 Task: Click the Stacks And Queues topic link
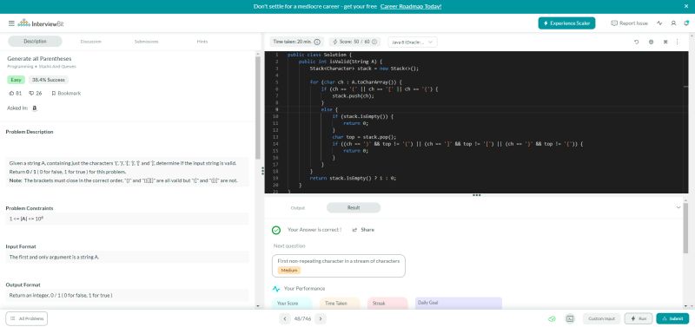(x=57, y=67)
